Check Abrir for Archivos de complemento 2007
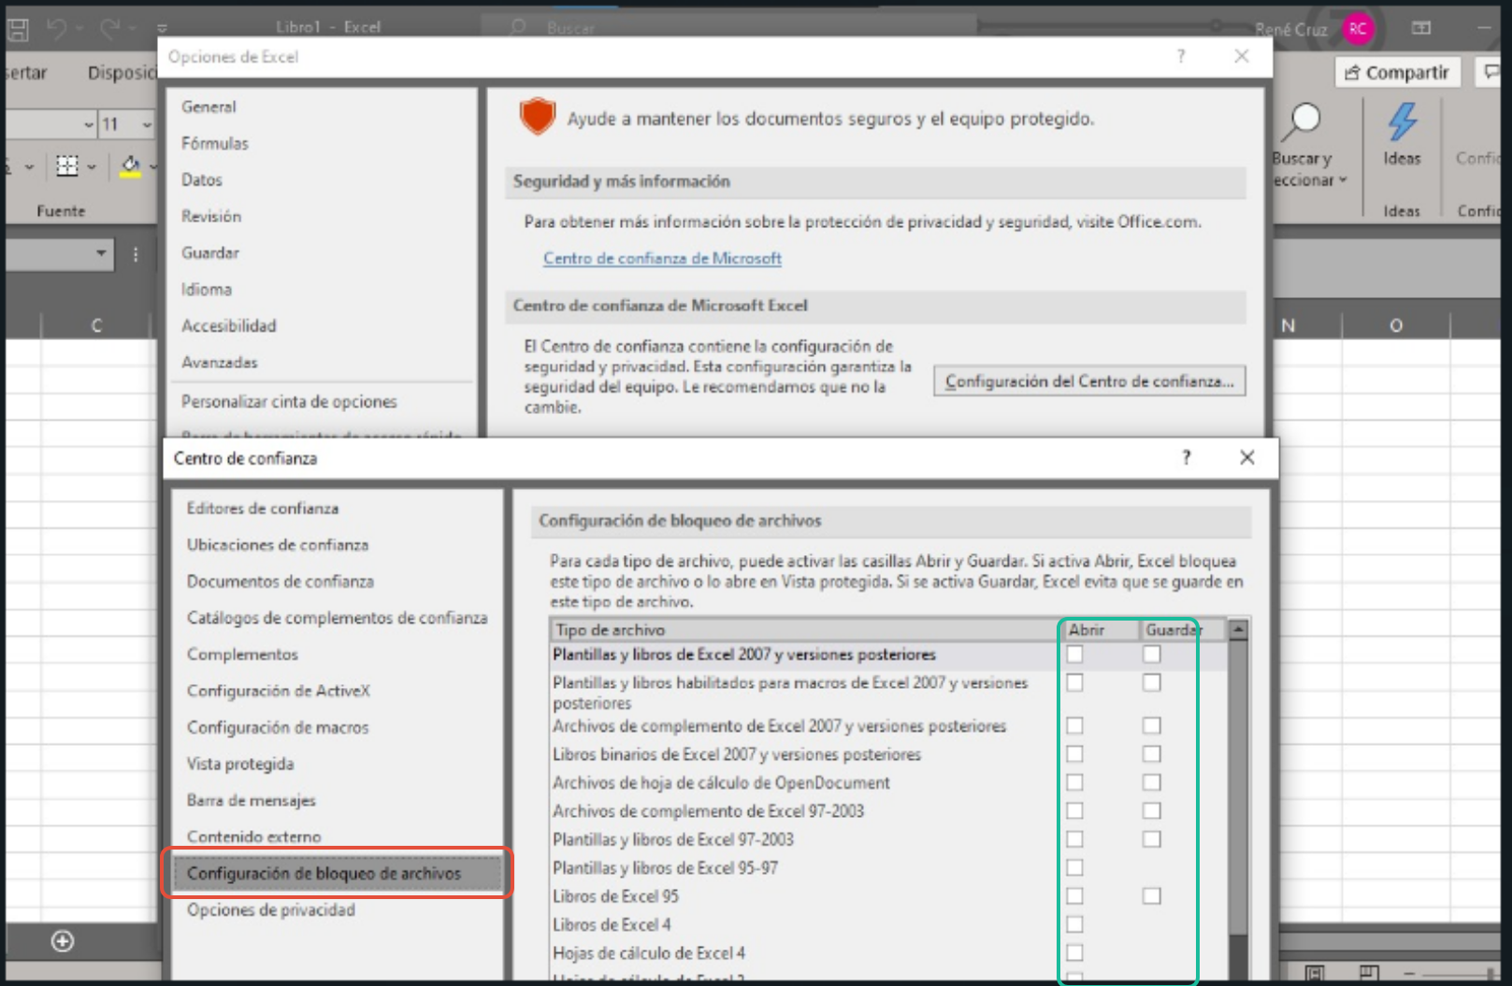1512x986 pixels. [x=1074, y=725]
